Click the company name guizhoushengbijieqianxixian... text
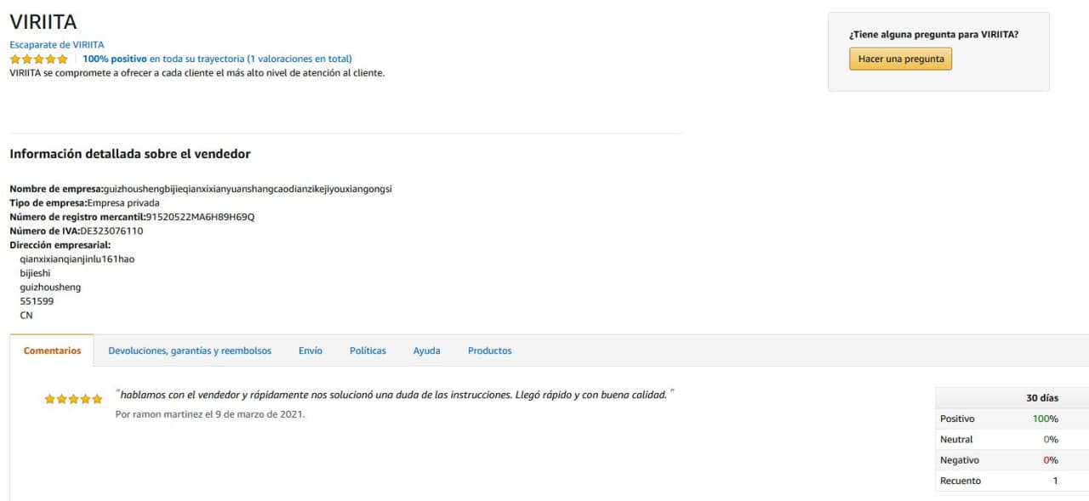 coord(248,189)
